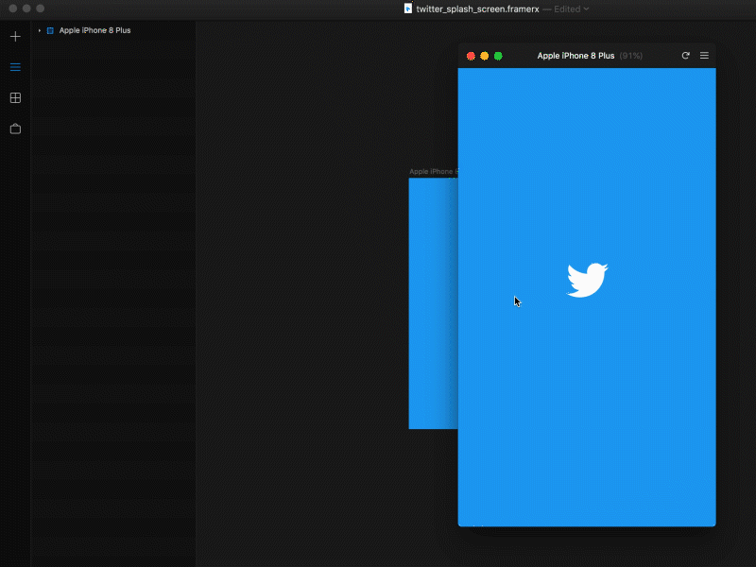Close the preview window with red button
This screenshot has width=756, height=567.
click(x=471, y=56)
